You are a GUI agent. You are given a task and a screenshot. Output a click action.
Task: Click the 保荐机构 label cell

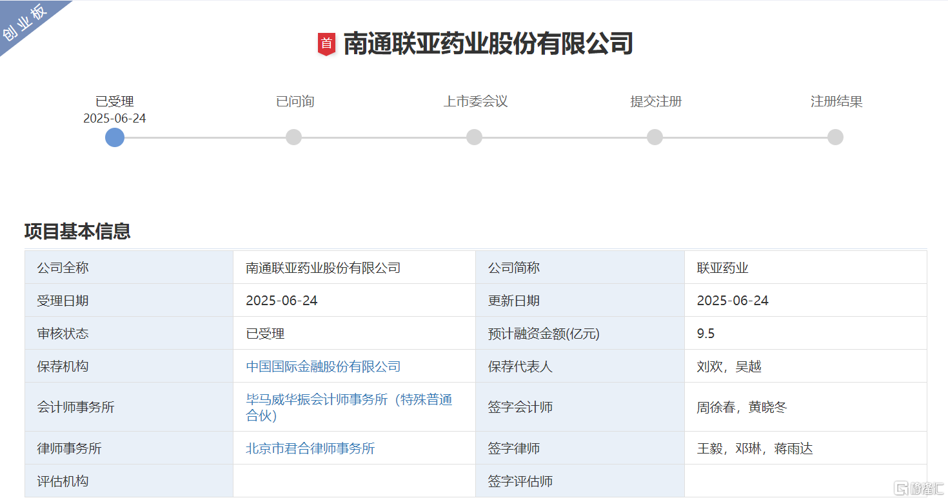tap(129, 366)
